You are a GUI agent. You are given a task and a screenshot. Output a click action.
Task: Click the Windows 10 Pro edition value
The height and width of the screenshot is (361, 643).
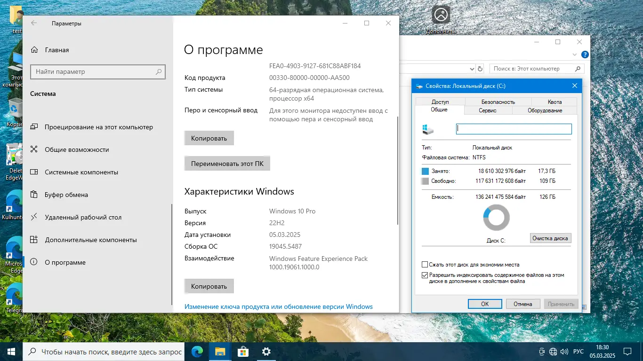[x=292, y=211]
